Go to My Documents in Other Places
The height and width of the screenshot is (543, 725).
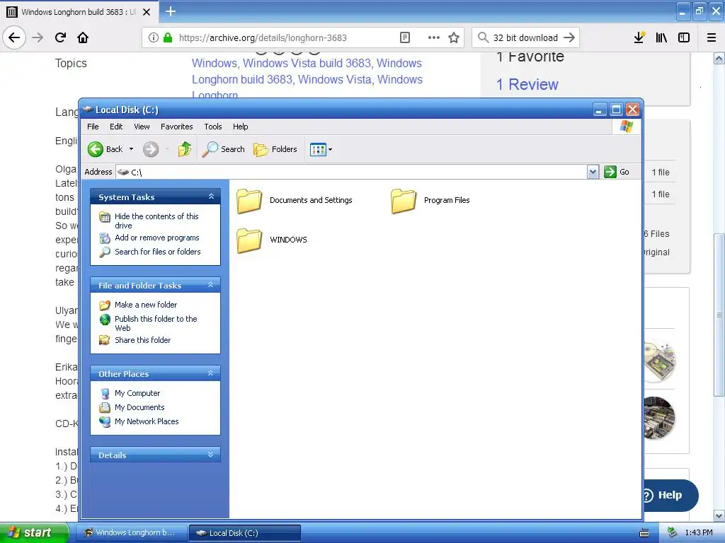139,407
